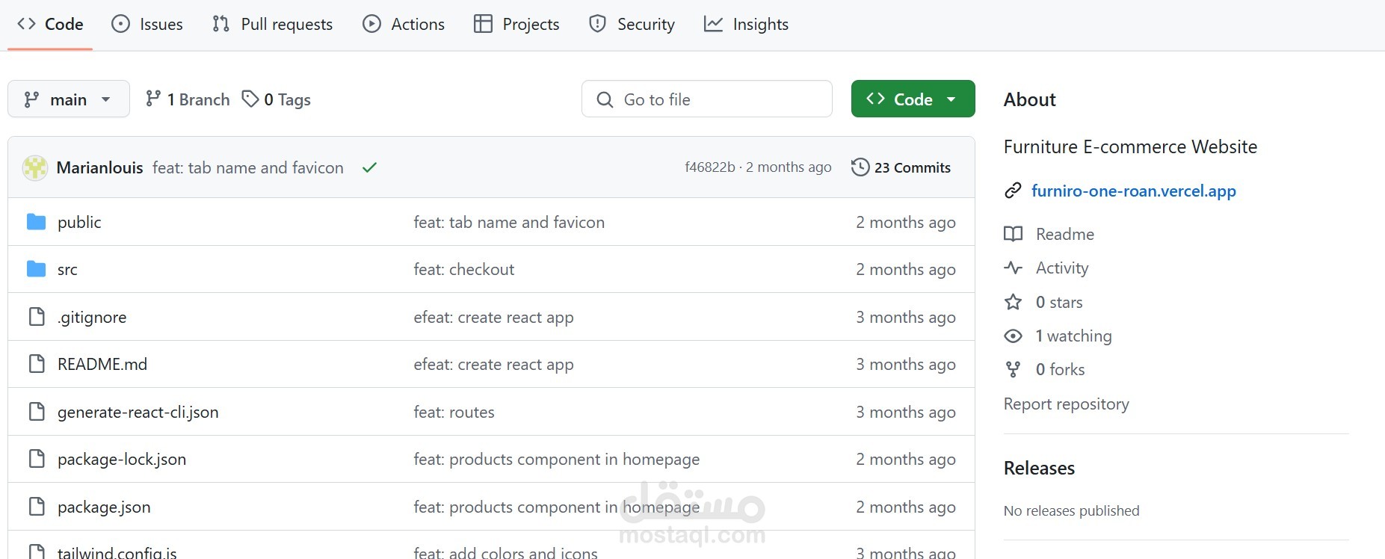Click the green commit status checkmark
Image resolution: width=1385 pixels, height=559 pixels.
point(369,168)
